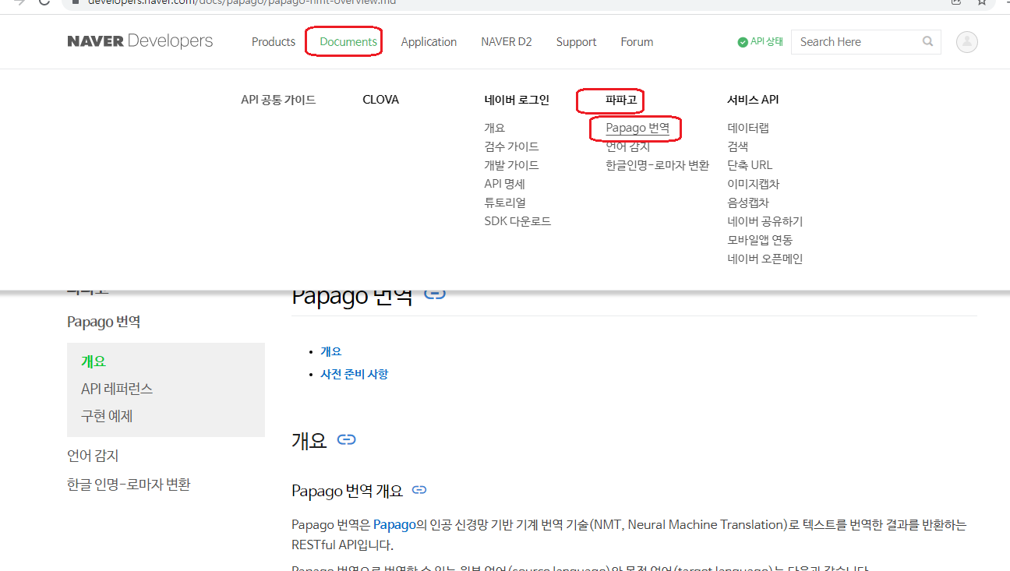Open 검수 가이드 link

(x=511, y=146)
